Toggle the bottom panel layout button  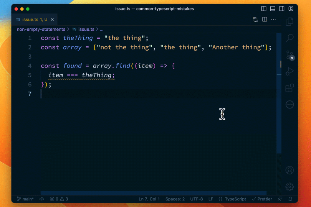[x=273, y=9]
